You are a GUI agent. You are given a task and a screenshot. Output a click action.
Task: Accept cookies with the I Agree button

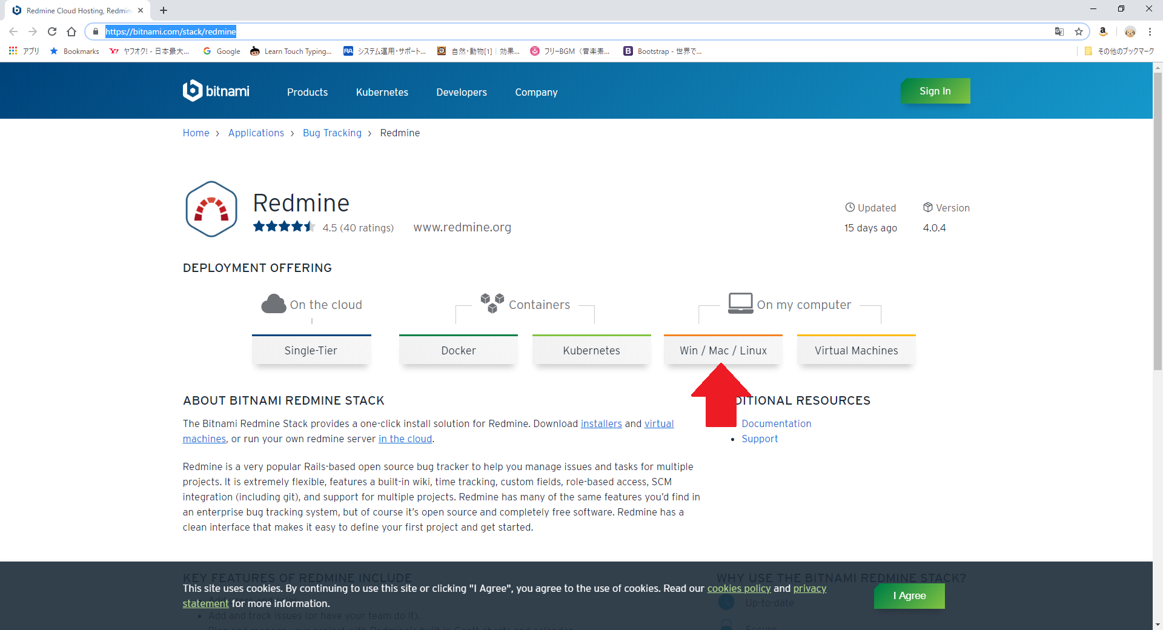click(x=909, y=596)
